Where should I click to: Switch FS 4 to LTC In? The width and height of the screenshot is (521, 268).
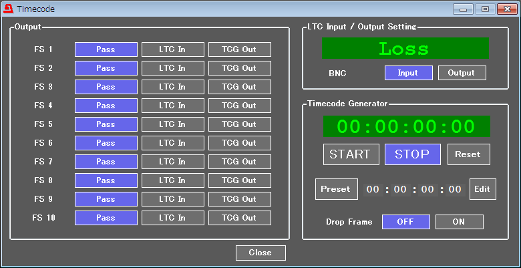coord(172,106)
